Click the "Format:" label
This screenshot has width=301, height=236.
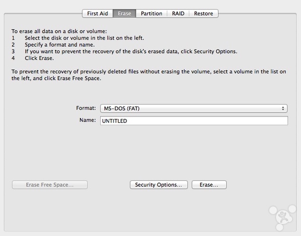86,108
